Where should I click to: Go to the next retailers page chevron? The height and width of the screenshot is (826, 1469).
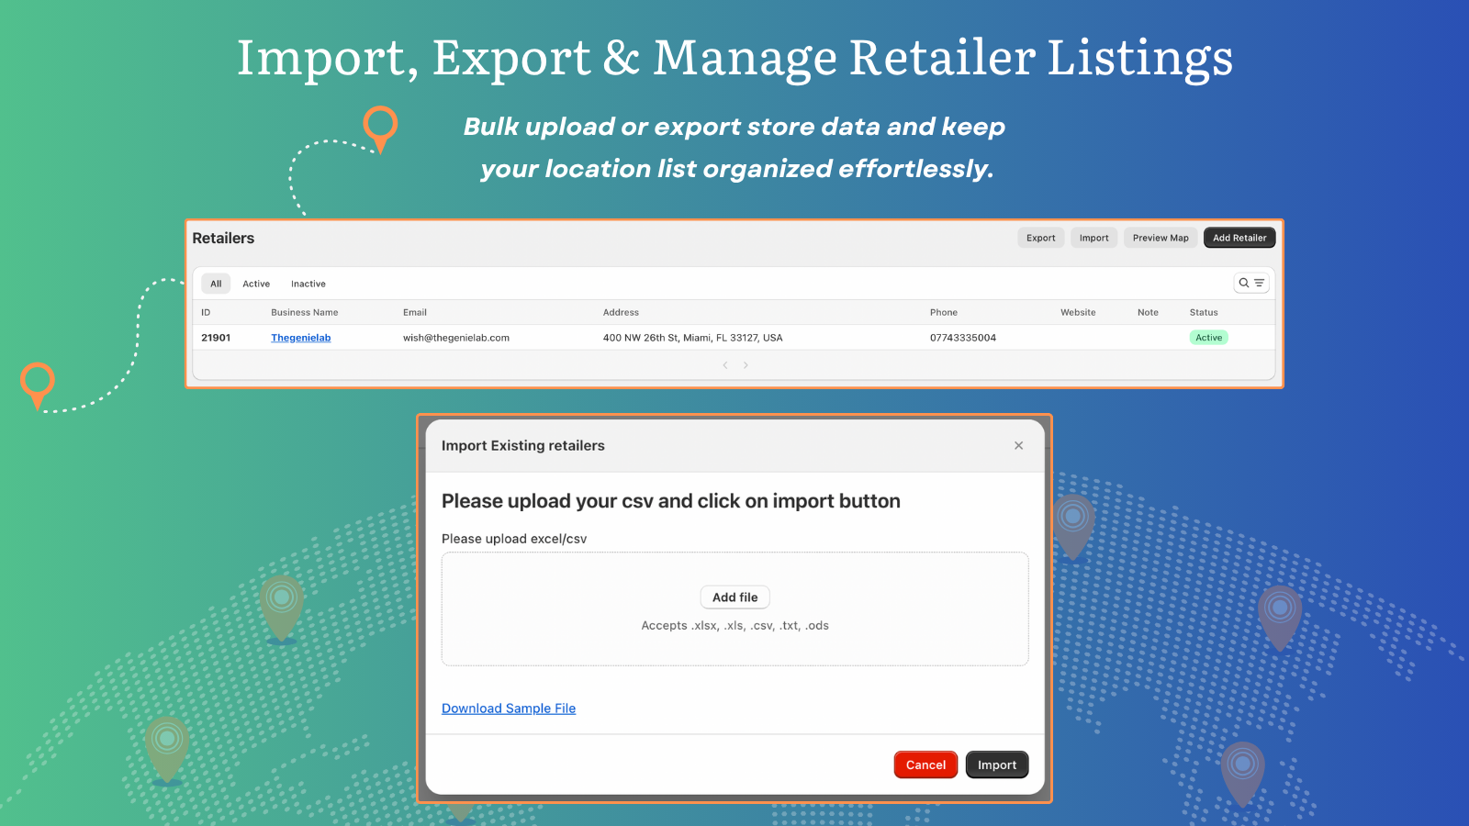pyautogui.click(x=746, y=364)
